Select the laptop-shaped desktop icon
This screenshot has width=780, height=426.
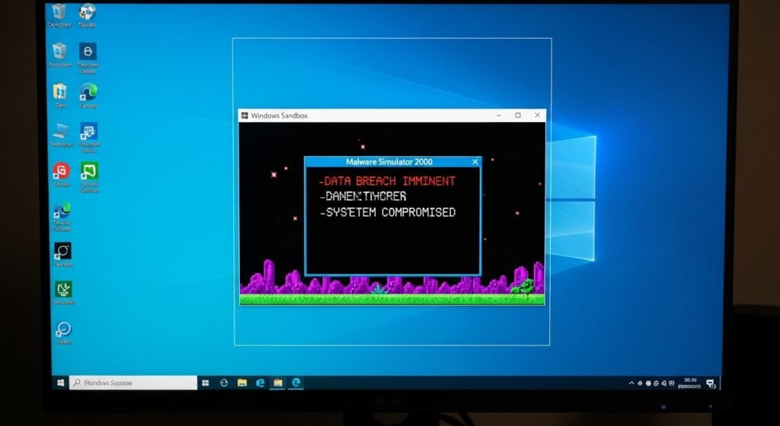61,130
